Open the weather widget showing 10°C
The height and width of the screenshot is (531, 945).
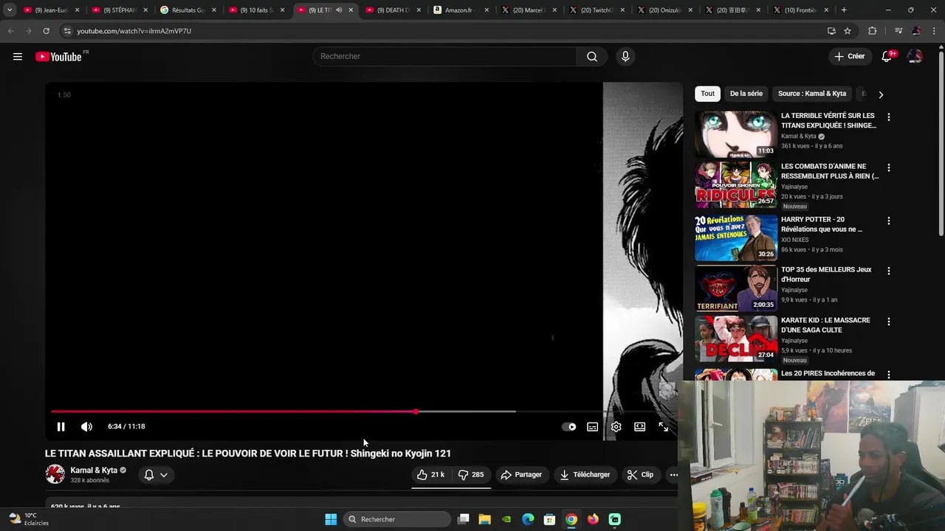(x=28, y=519)
